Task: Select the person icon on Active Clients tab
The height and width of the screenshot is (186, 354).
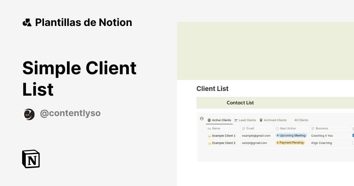Action: [209, 120]
